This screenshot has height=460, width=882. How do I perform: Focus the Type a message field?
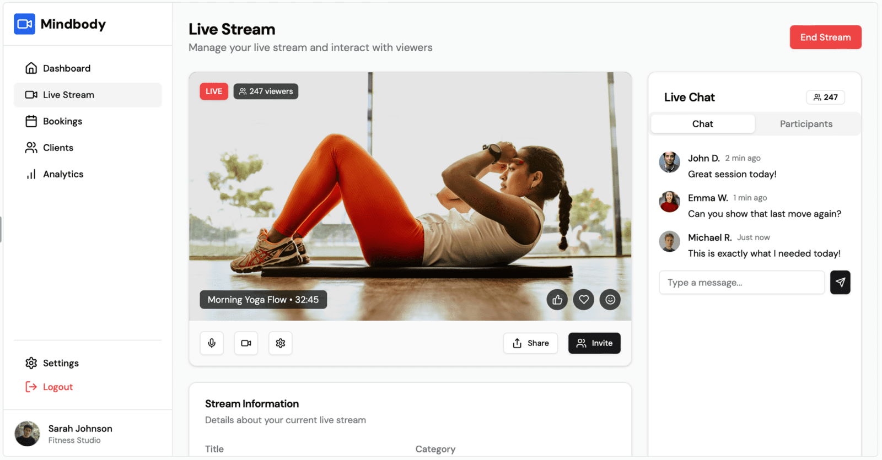tap(741, 283)
